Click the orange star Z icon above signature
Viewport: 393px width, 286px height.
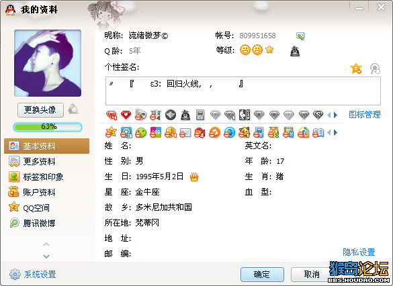point(356,68)
